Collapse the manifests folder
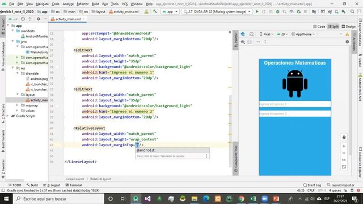363x204 pixels. (13, 31)
